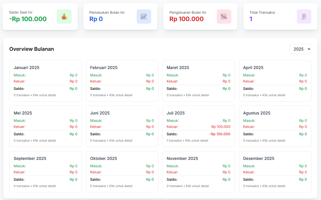Open the Februari 2025 month card
Screen dimensions: 321x200
122,81
